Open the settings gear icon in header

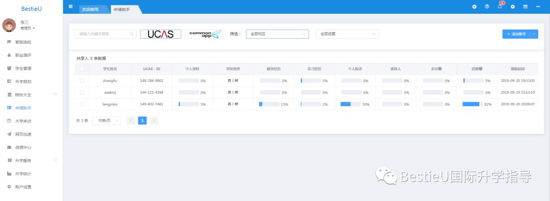pyautogui.click(x=512, y=6)
